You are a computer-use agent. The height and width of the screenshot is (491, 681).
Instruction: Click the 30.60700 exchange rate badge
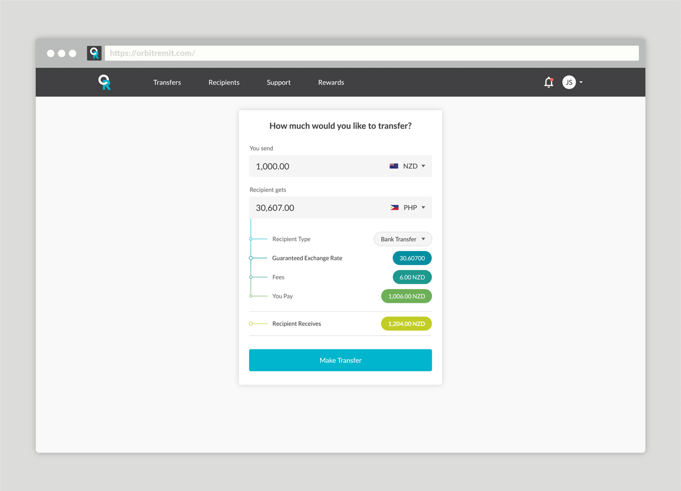(x=412, y=258)
